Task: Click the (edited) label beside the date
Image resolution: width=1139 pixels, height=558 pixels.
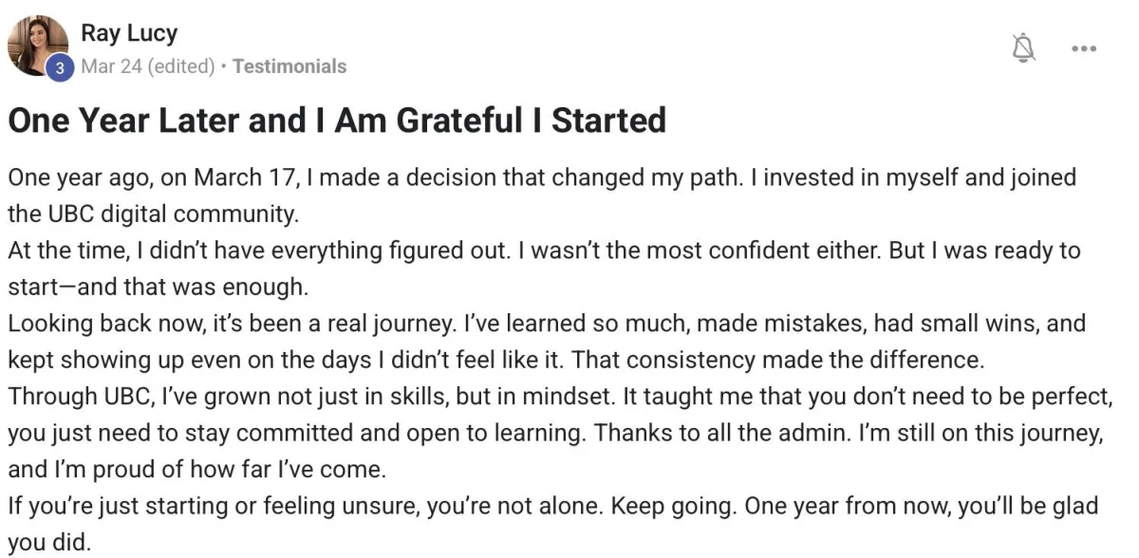Action: click(185, 66)
